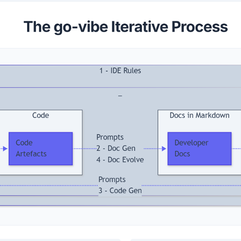Click the long dotted Code Gen edge line
Image resolution: width=241 pixels, height=241 pixels.
[49, 186]
